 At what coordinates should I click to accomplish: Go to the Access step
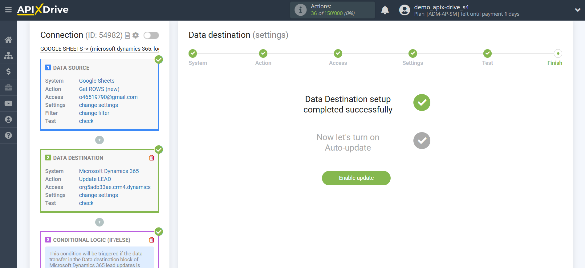(338, 53)
